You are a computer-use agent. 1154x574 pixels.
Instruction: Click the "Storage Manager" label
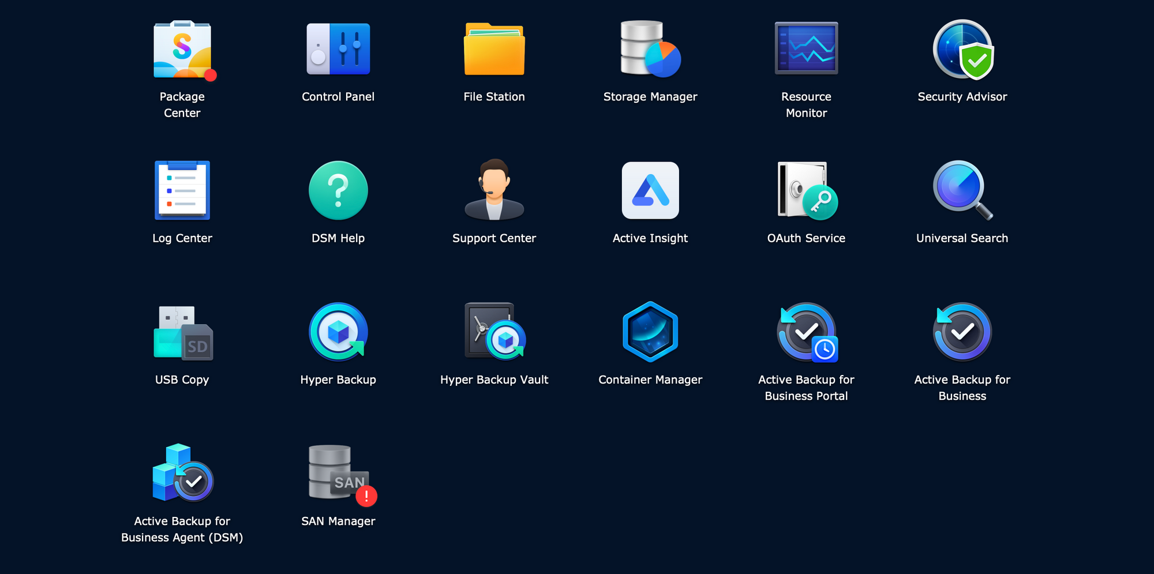(650, 97)
